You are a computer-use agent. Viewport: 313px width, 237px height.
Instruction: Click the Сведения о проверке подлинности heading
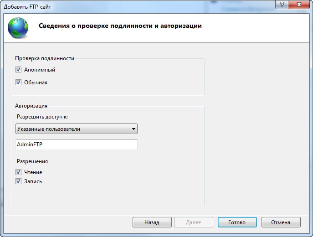pos(120,26)
